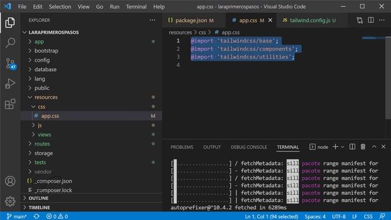The width and height of the screenshot is (391, 220).
Task: Select app.css in the file tree
Action: 91,116
